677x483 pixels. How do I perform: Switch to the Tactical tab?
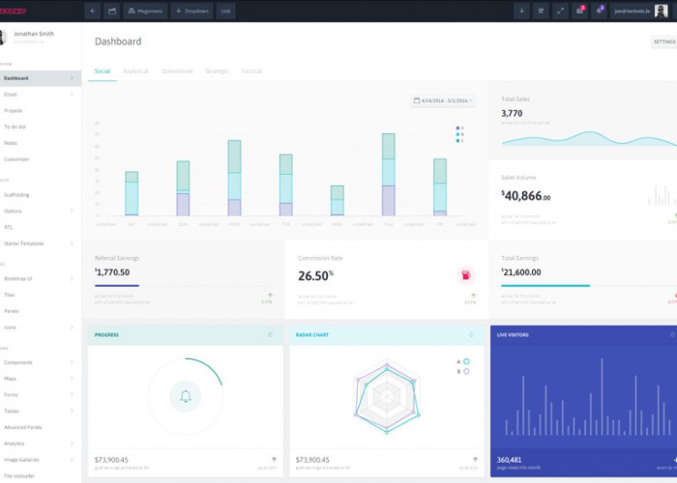tap(251, 71)
